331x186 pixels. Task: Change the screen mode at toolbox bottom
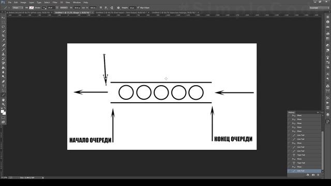tap(3, 122)
